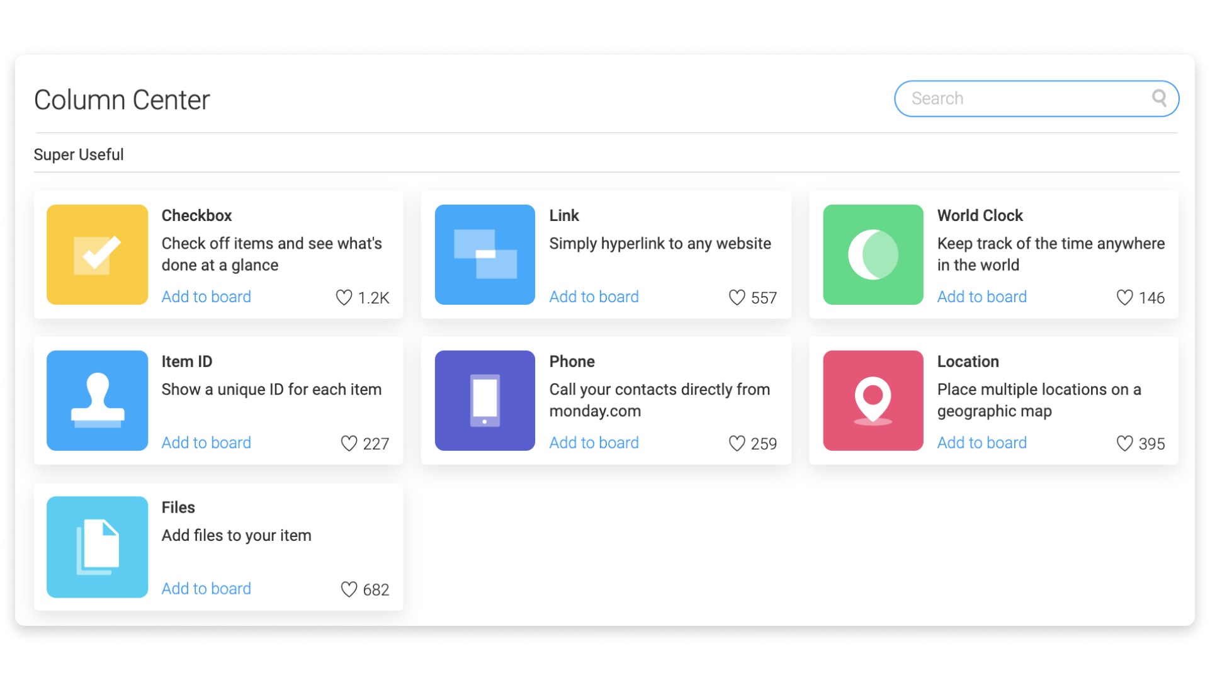Screen dimensions: 1210x680
Task: Like the Checkbox column via heart icon
Action: [344, 297]
